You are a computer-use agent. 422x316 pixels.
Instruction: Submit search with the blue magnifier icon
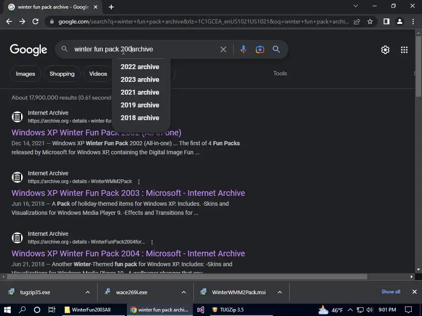coord(276,49)
